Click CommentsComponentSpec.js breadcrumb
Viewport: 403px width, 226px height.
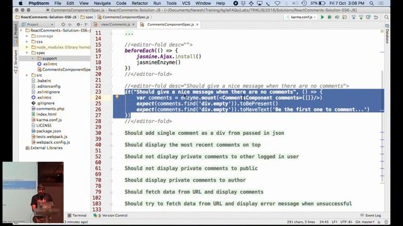tap(123, 17)
